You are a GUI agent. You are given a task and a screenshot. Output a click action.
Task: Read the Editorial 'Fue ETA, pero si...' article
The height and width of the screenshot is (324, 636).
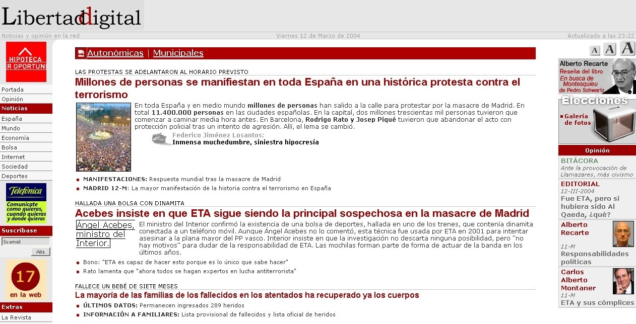tap(590, 202)
